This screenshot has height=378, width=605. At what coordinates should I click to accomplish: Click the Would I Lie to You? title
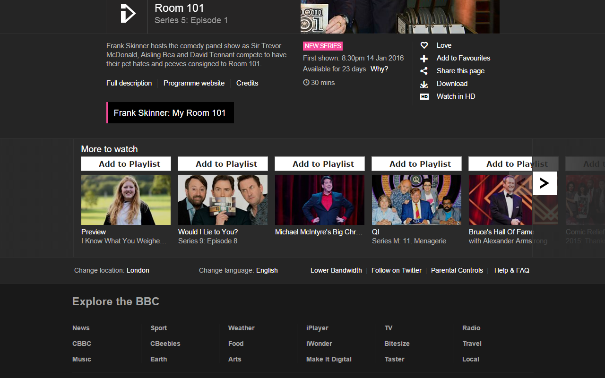click(x=208, y=232)
